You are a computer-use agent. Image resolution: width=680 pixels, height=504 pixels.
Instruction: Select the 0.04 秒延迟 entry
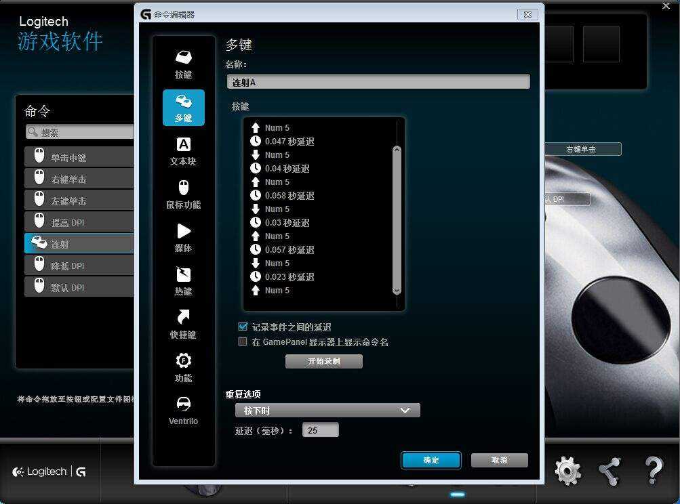tap(280, 168)
